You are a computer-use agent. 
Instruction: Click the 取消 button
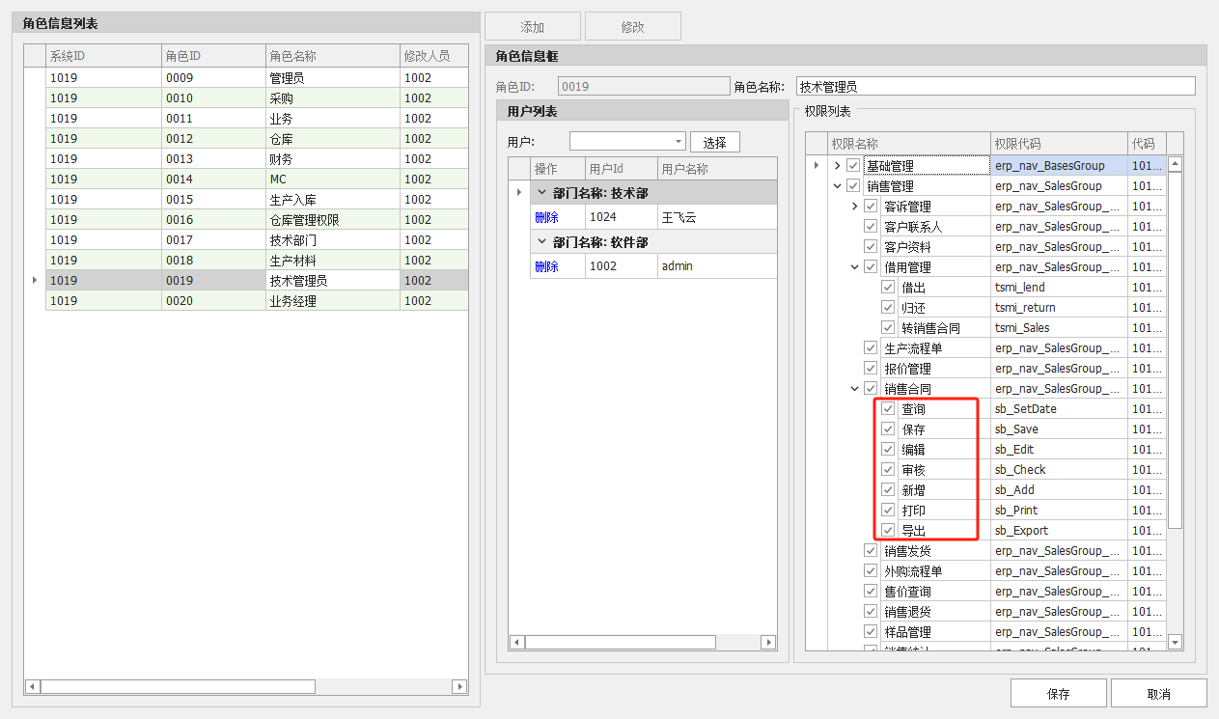click(1159, 694)
